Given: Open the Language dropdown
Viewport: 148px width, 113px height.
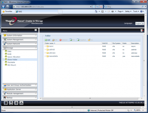Looking at the screenshot, I should [140, 23].
